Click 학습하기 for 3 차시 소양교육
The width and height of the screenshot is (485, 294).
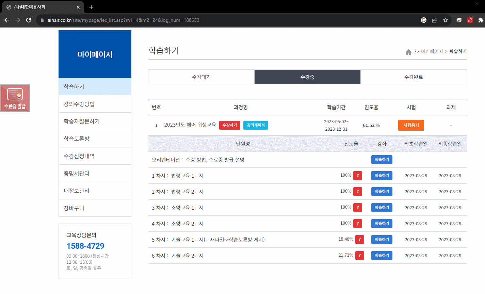tap(382, 208)
